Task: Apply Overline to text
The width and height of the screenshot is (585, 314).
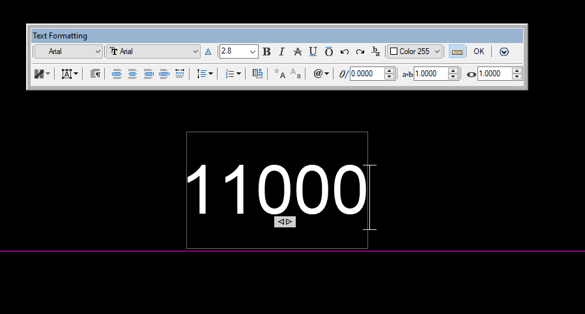Action: pos(329,51)
